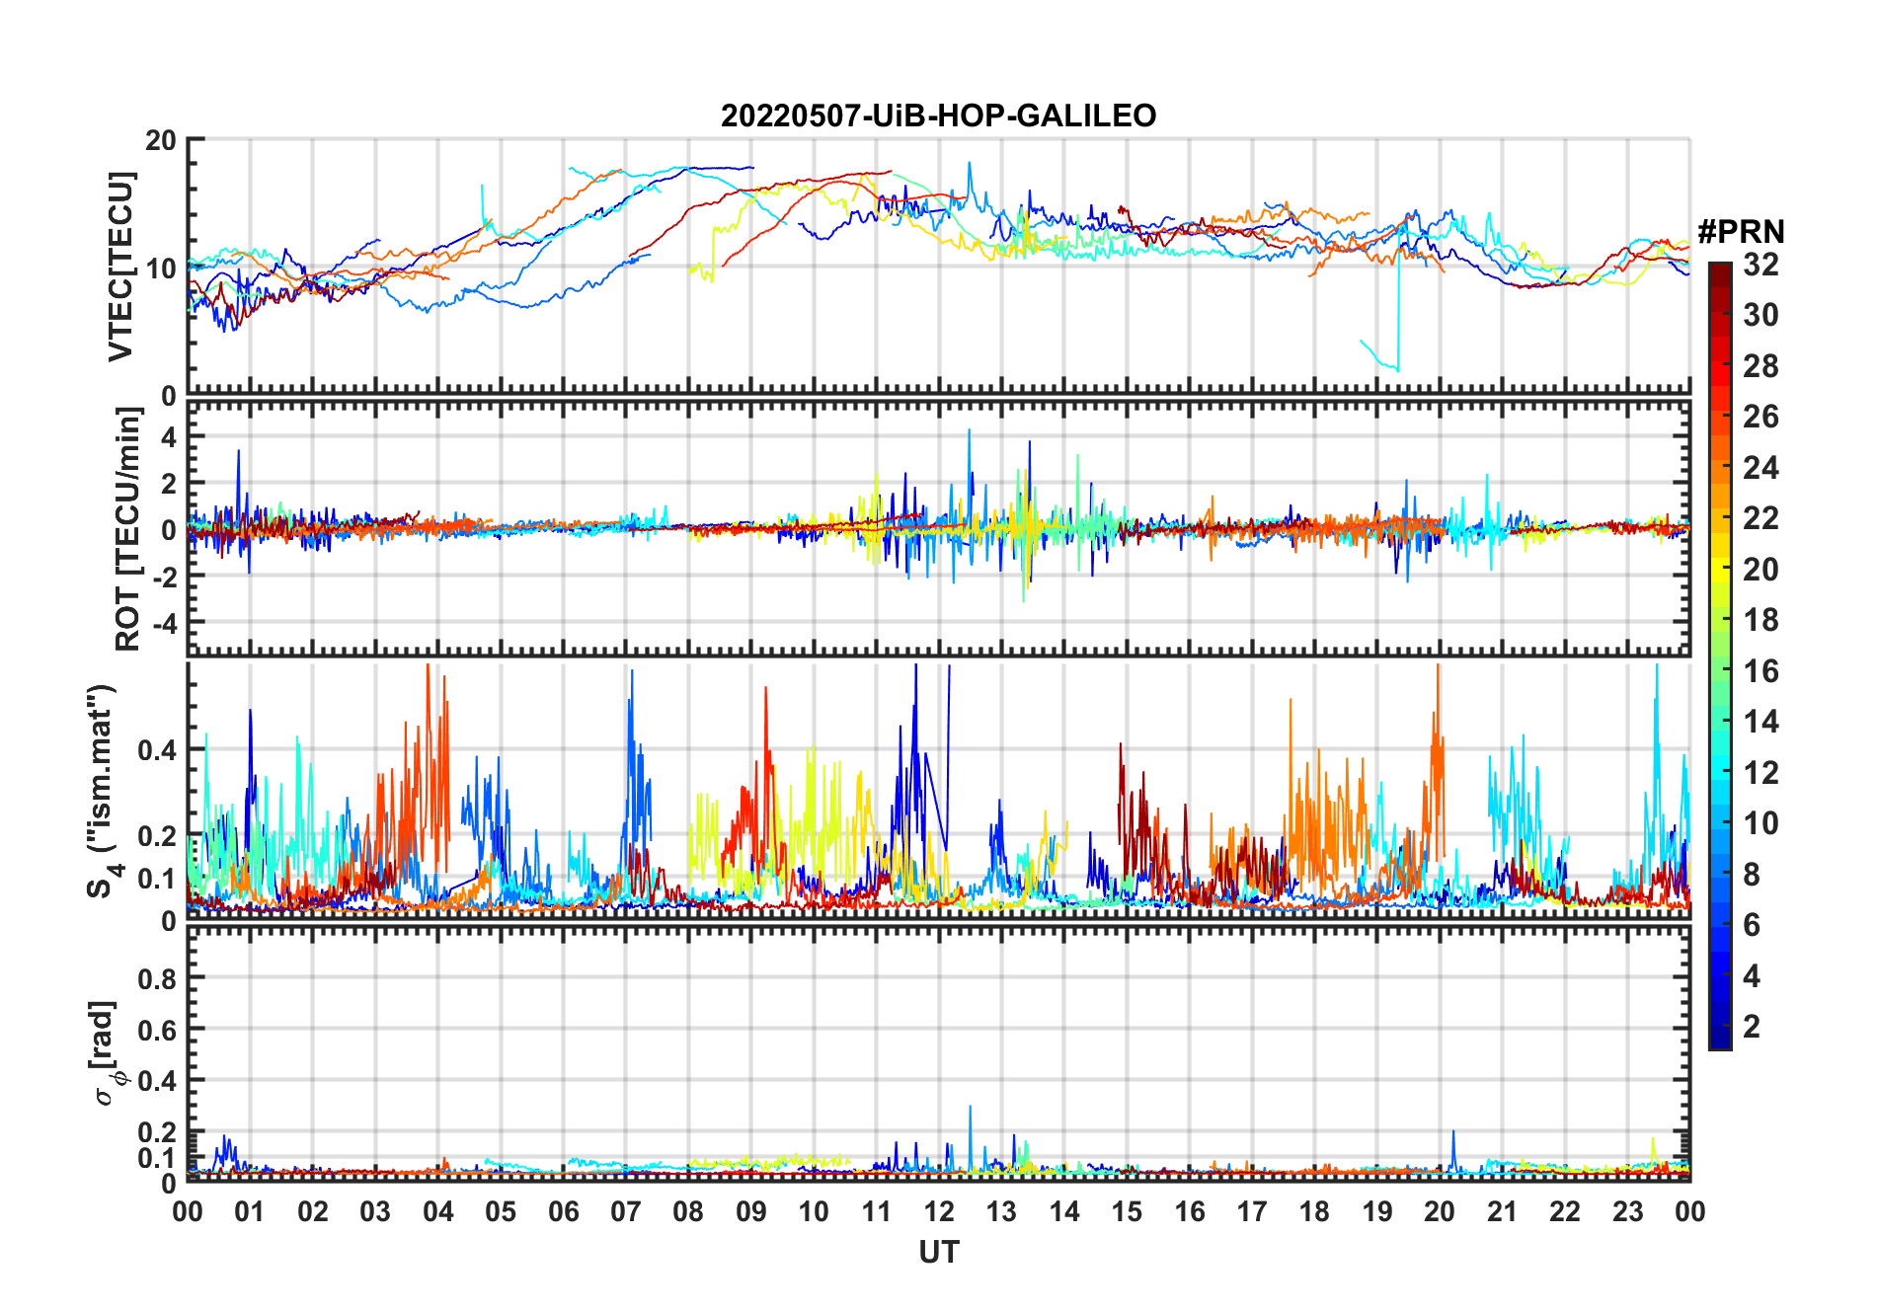Select the 0.8 tick on σφ axis
This screenshot has width=1878, height=1313.
point(157,978)
